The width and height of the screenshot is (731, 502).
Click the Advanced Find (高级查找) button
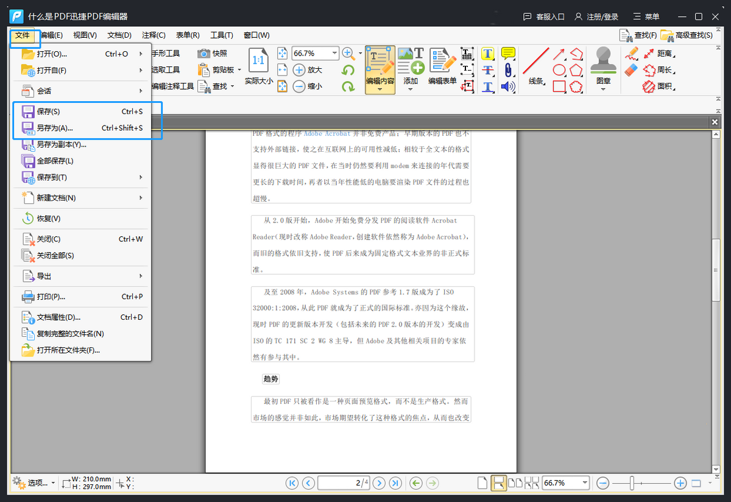click(x=687, y=35)
